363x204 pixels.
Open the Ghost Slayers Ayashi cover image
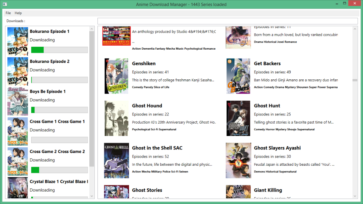pos(239,160)
